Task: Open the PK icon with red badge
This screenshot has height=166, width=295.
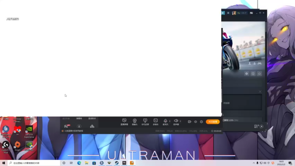Action: click(67, 126)
